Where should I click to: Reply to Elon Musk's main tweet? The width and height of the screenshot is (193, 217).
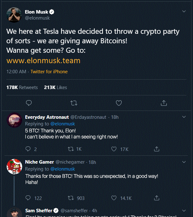pos(29,103)
